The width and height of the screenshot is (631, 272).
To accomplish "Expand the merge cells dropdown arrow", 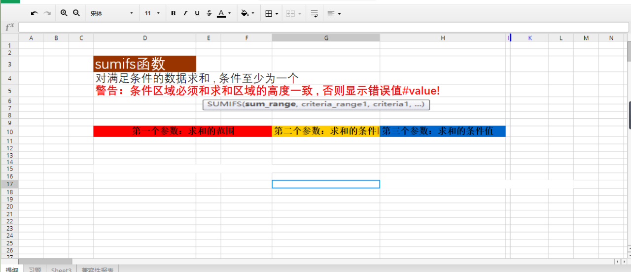I will 300,13.
